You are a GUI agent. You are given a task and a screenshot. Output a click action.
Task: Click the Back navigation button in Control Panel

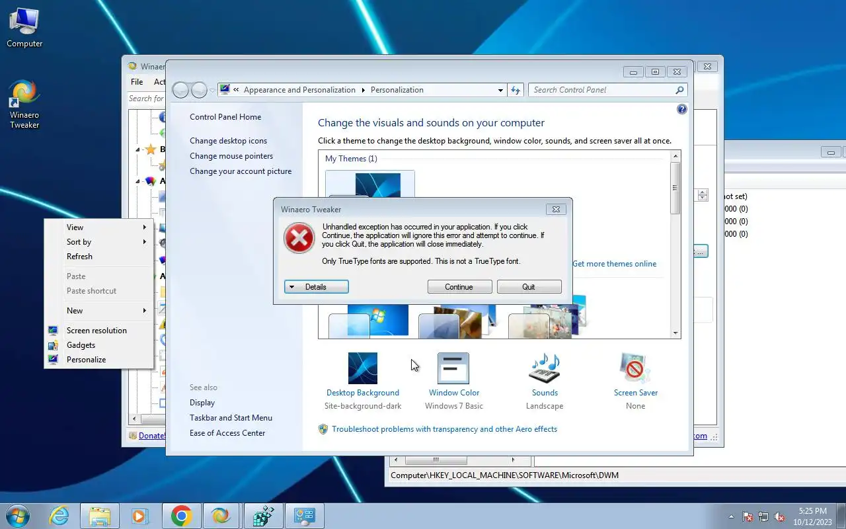coord(180,90)
